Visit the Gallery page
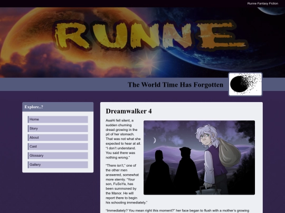285x213 pixels. pos(58,165)
